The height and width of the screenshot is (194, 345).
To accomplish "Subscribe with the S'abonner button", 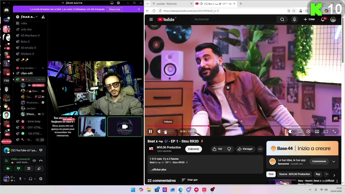I will pyautogui.click(x=194, y=149).
